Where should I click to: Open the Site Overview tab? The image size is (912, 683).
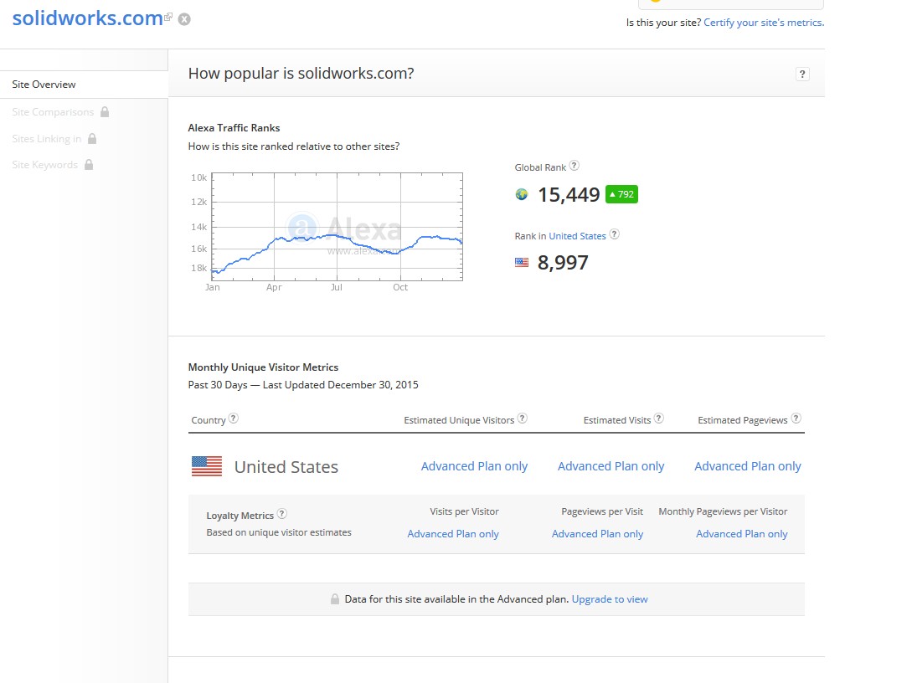[x=44, y=85]
